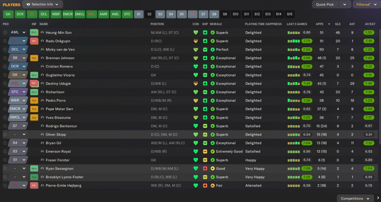This screenshot has height=202, width=381.
Task: Toggle the check circle for Radu Drăguşin
Action: 5,41
